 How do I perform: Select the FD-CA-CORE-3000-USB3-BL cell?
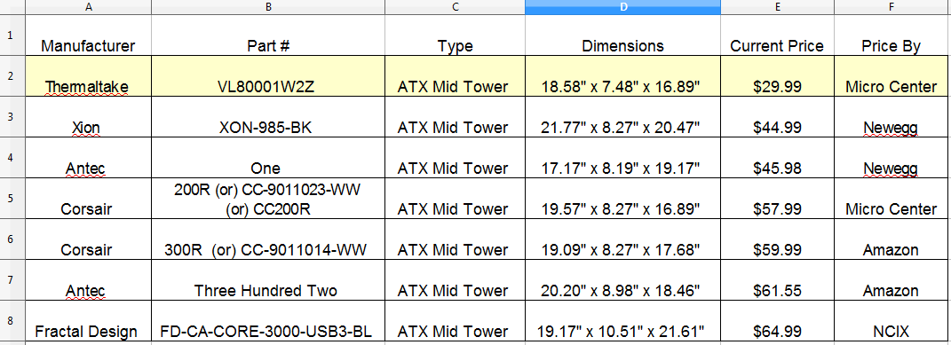[268, 321]
